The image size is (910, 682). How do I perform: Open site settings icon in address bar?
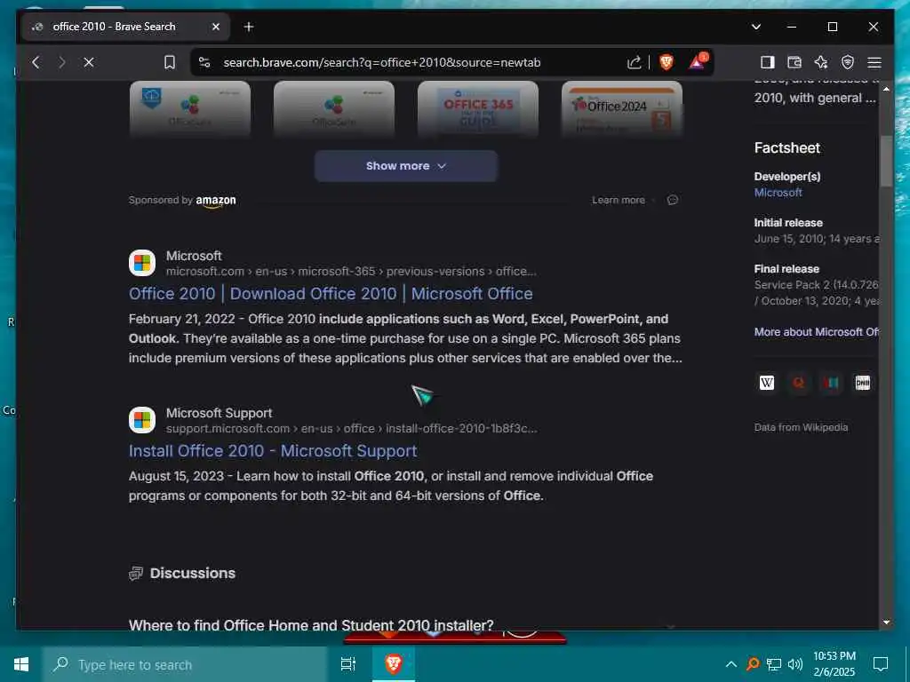point(204,62)
